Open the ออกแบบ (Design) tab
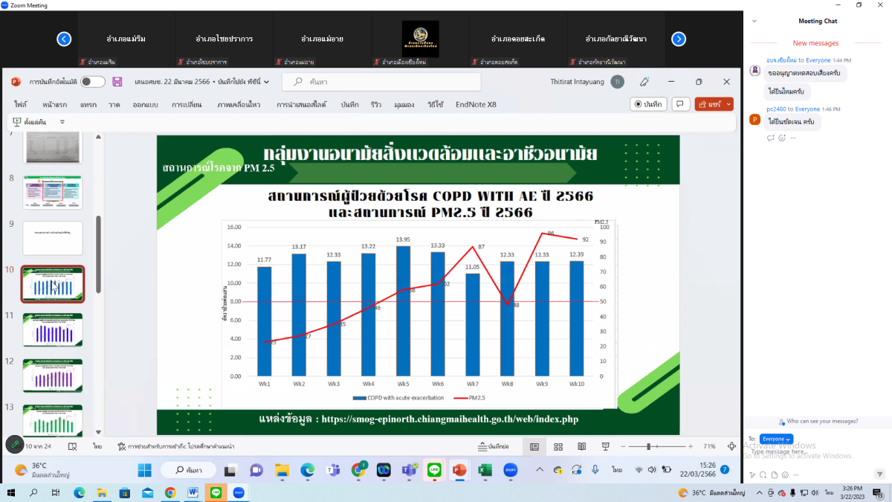The height and width of the screenshot is (502, 892). coord(145,105)
